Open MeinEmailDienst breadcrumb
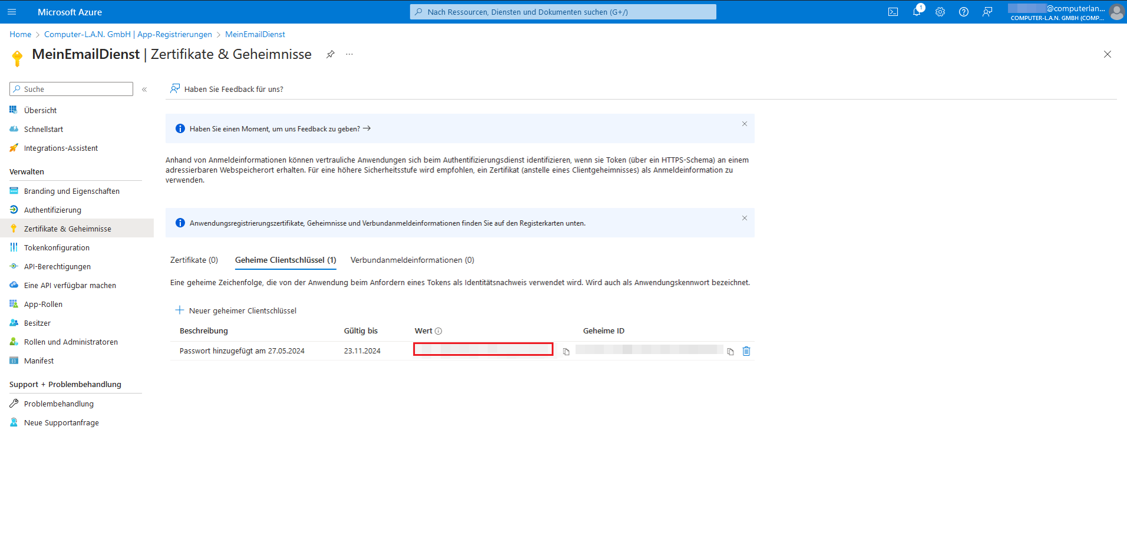Screen dimensions: 1127x552 [255, 34]
